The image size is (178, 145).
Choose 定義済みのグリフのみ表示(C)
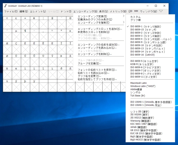[99, 19]
